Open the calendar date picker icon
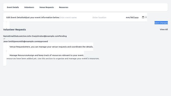The height and width of the screenshot is (96, 171). point(143,17)
